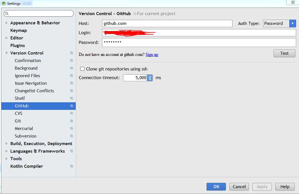The height and width of the screenshot is (194, 299).
Task: Select Mercurial settings
Action: pos(24,128)
